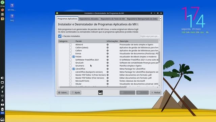Tick the Gnumeric package checkbox
The width and height of the screenshot is (216, 122).
pyautogui.click(x=71, y=66)
